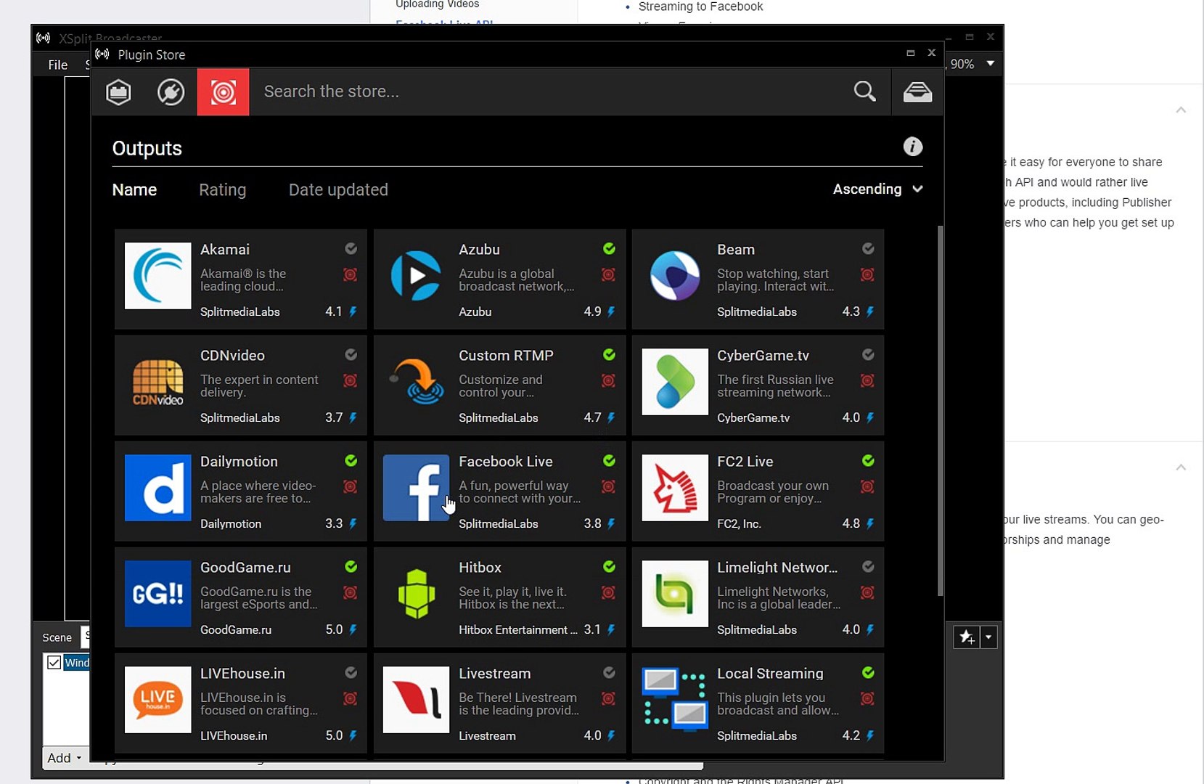The width and height of the screenshot is (1204, 784).
Task: Open the Hitbox plugin logo
Action: click(x=416, y=594)
